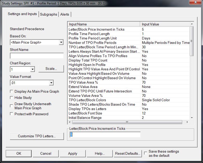Click the Input Name column header
203x163 pixels.
click(x=104, y=24)
